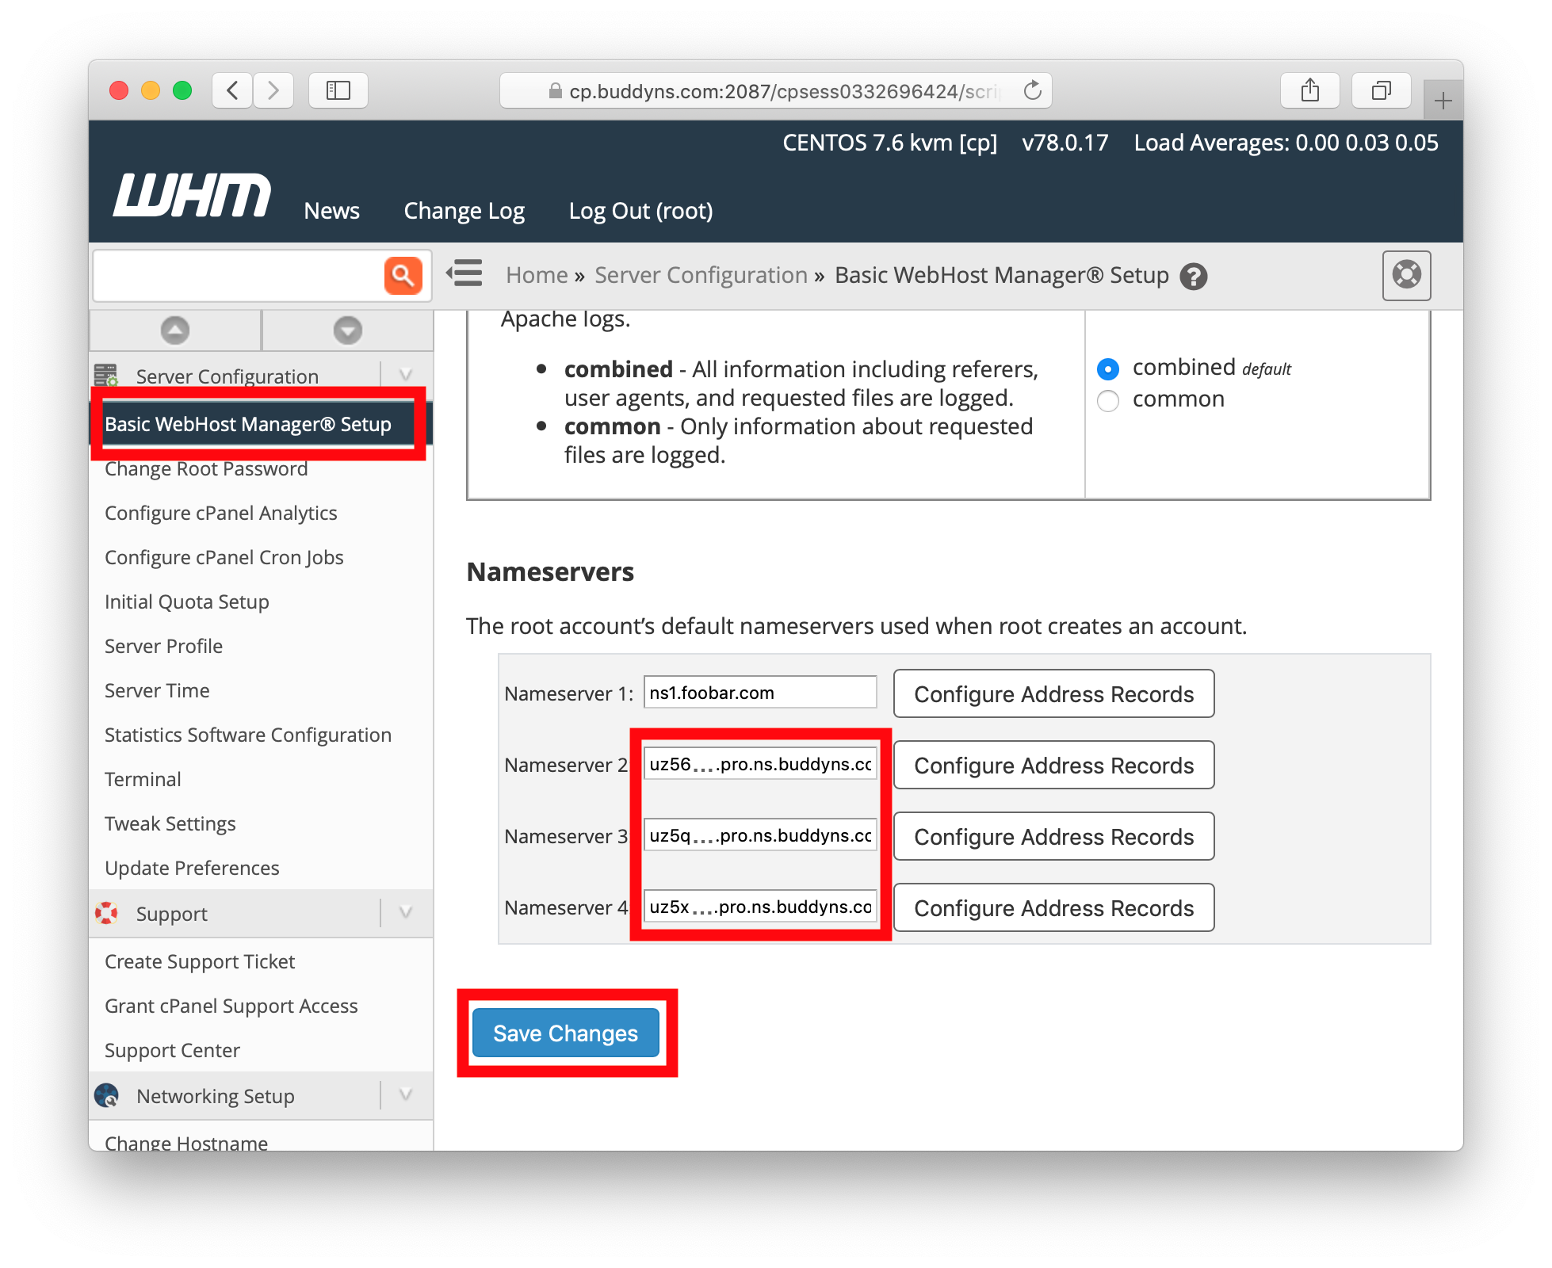Focus the Nameserver 1 input field

[x=760, y=693]
